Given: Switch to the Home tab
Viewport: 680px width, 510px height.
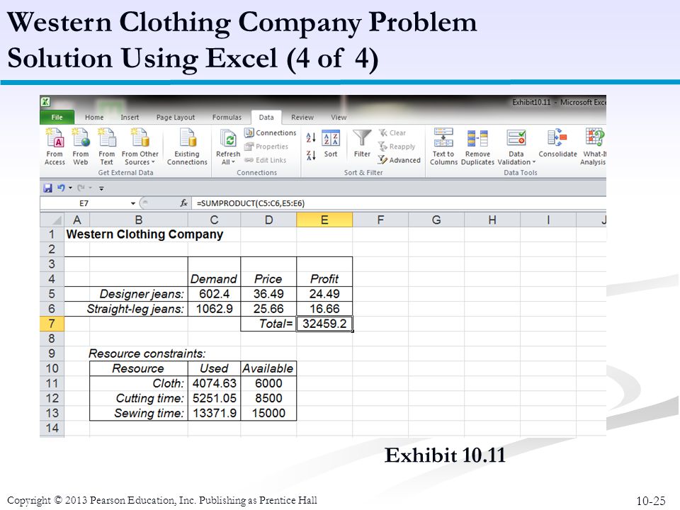Looking at the screenshot, I should coord(94,117).
